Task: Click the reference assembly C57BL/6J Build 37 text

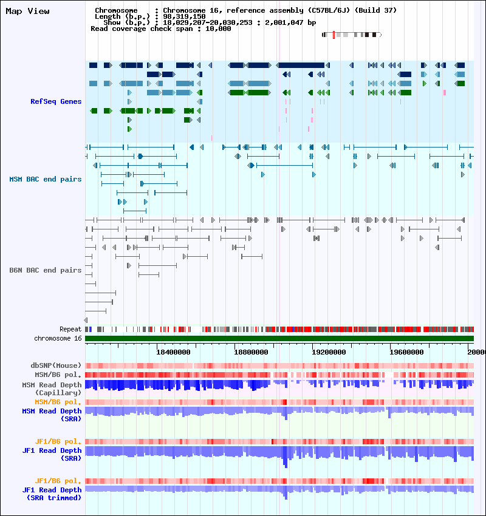Action: tap(312, 10)
